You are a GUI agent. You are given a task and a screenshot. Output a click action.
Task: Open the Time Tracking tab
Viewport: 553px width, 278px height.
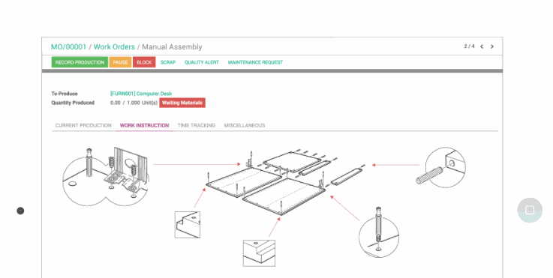pos(197,125)
